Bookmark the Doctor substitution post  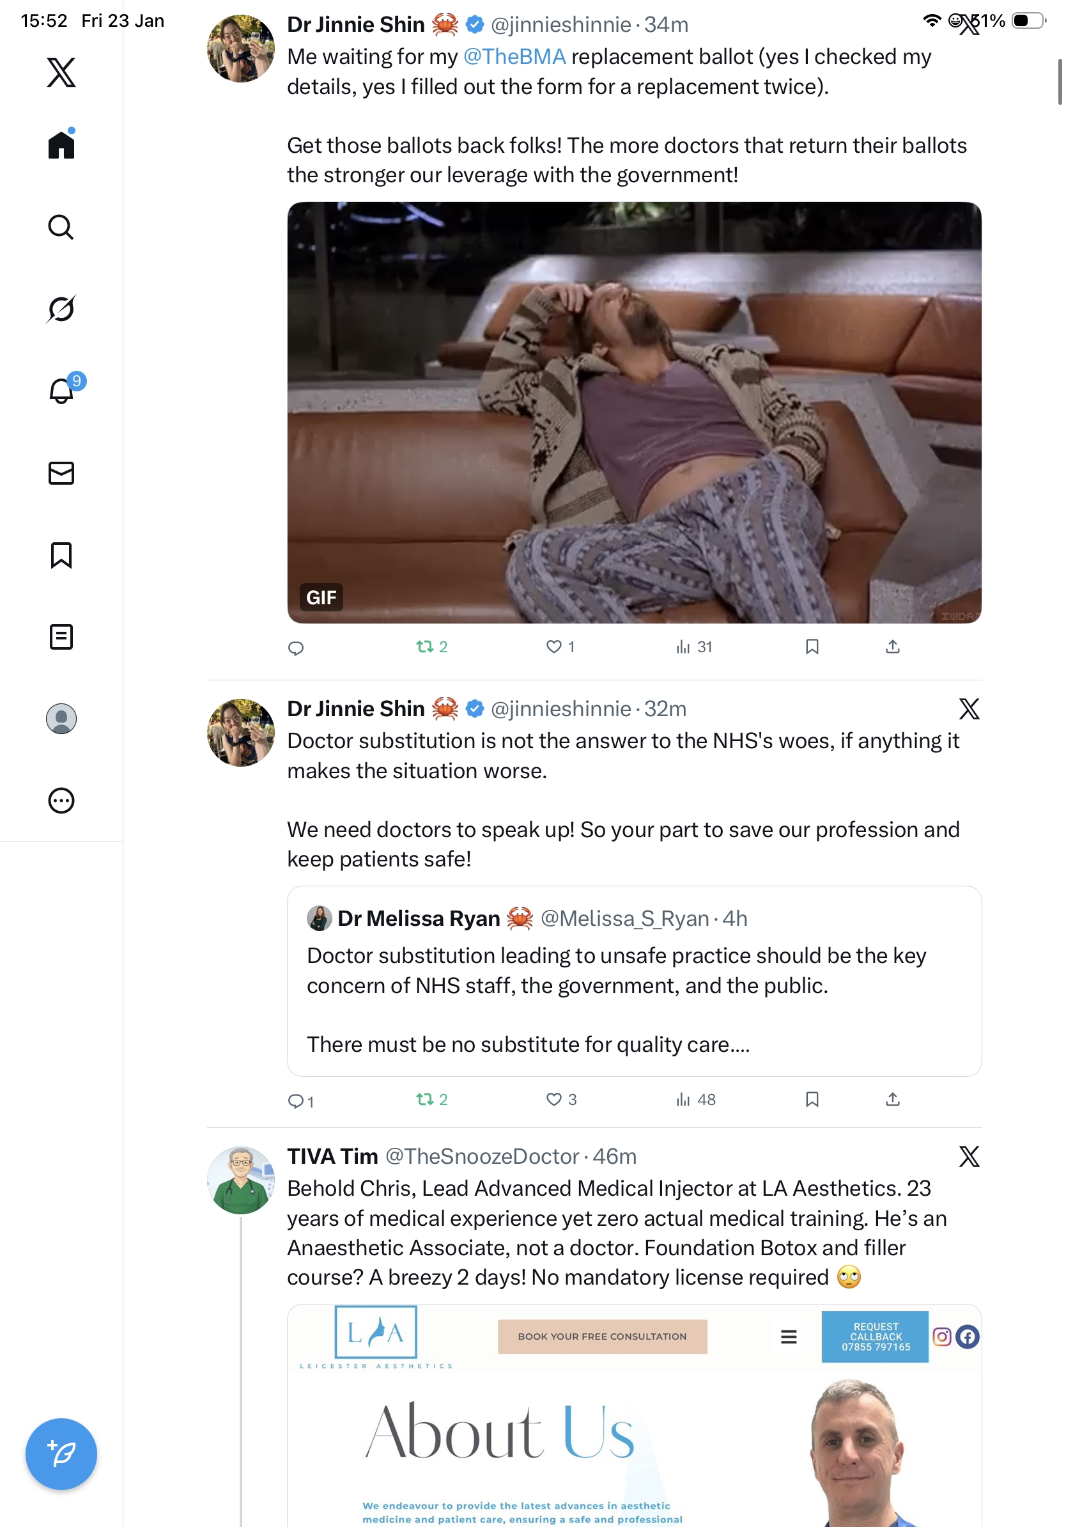[x=812, y=1099]
